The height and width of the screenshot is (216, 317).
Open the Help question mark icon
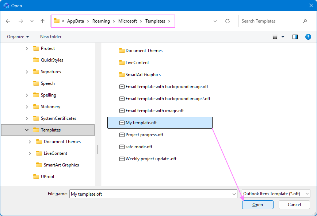coord(308,36)
